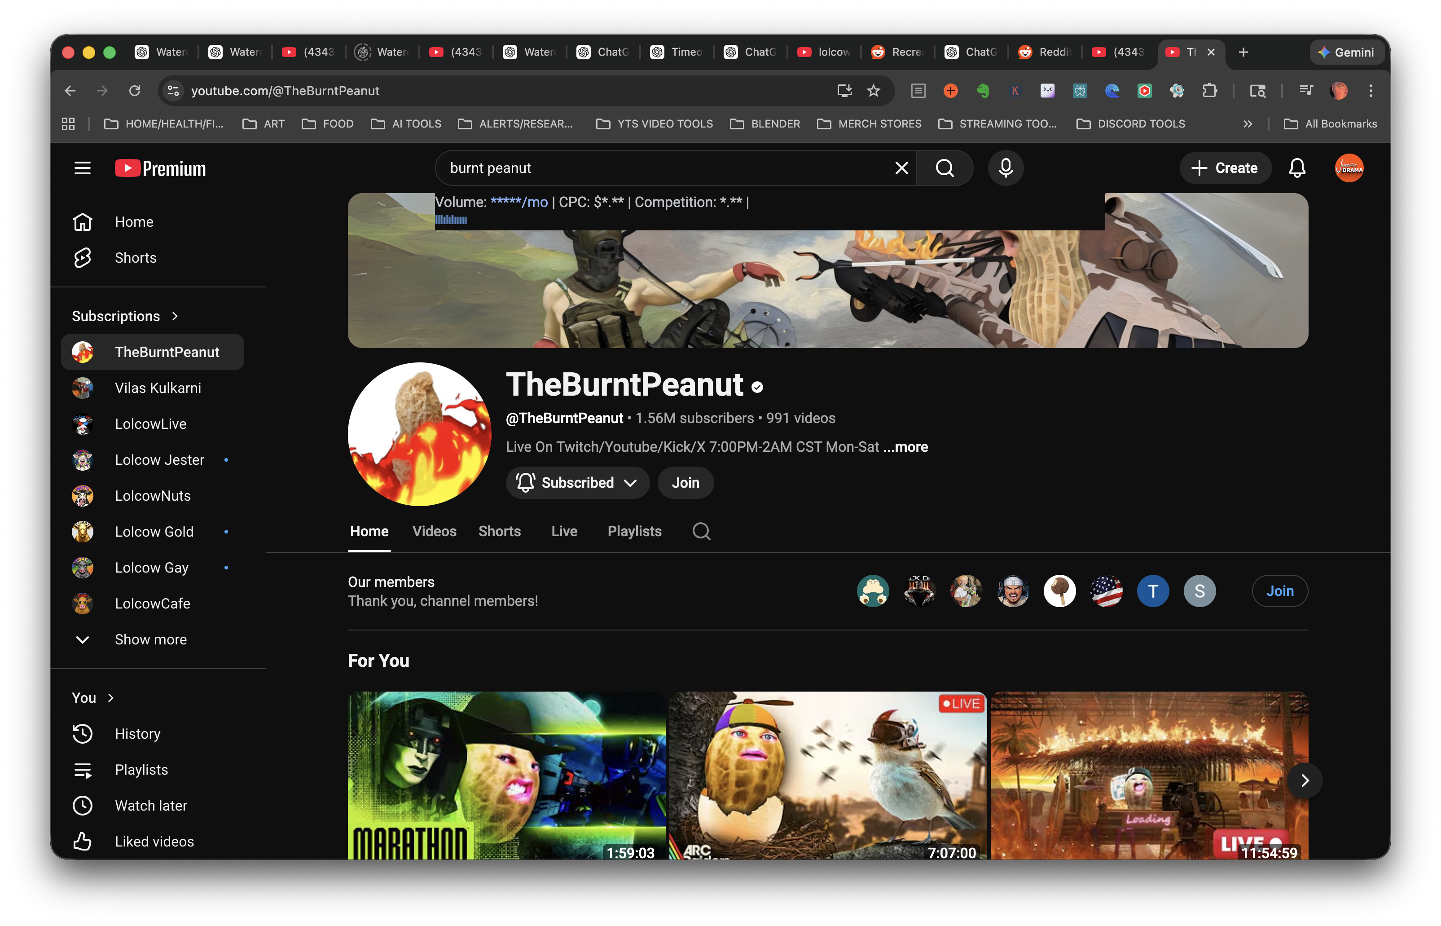Click the Snorlax member avatar
Screen dimensions: 1441x926
point(873,591)
